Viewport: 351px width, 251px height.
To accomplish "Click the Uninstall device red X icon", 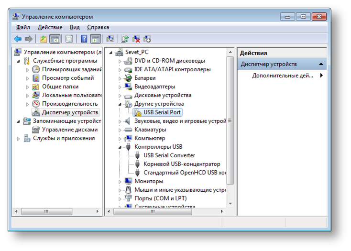I will (136, 39).
